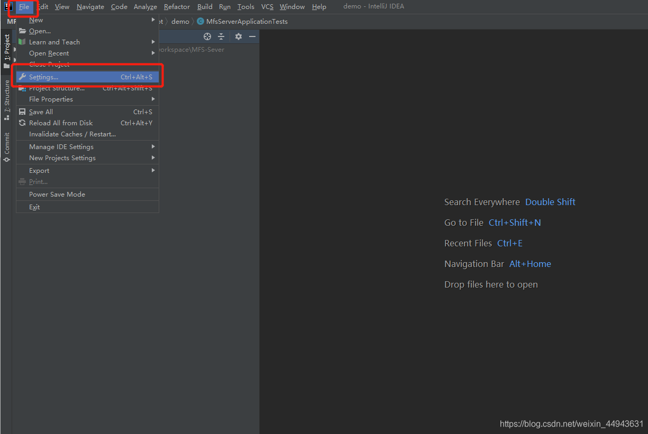Toggle Power Save Mode menu entry
Viewport: 648px width, 434px height.
click(87, 195)
